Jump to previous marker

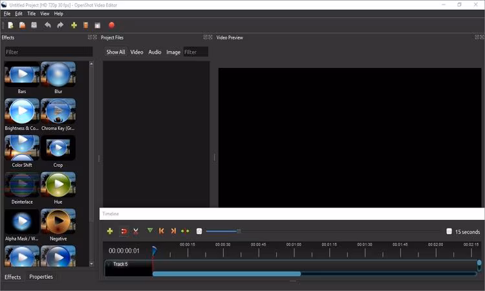click(x=162, y=231)
